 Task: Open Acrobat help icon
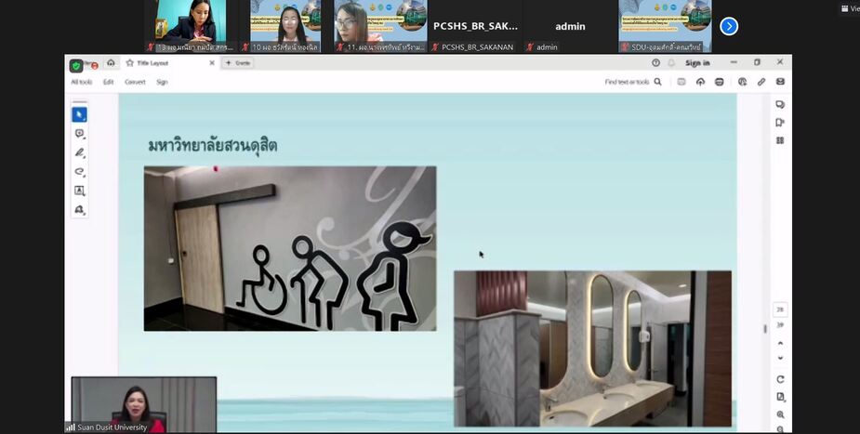tap(656, 63)
